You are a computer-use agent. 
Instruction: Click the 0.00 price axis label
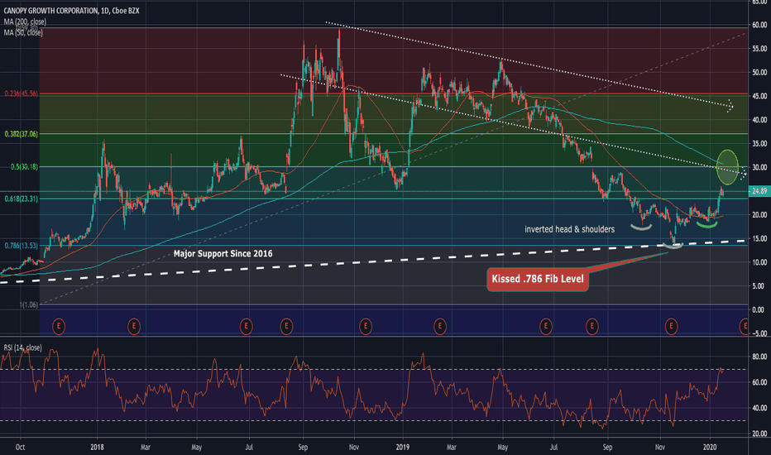(760, 310)
